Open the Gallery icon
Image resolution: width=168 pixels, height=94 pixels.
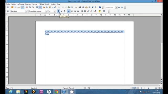86,7
